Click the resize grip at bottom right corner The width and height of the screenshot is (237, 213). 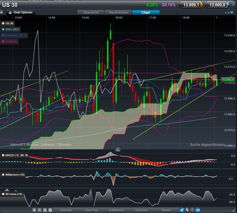pyautogui.click(x=234, y=210)
